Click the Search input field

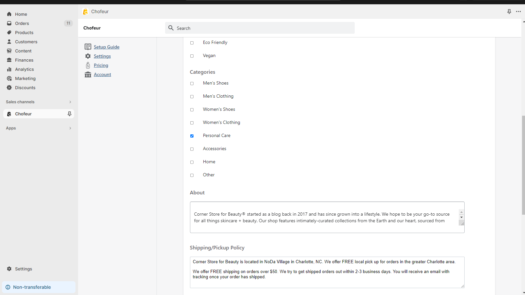(x=260, y=28)
